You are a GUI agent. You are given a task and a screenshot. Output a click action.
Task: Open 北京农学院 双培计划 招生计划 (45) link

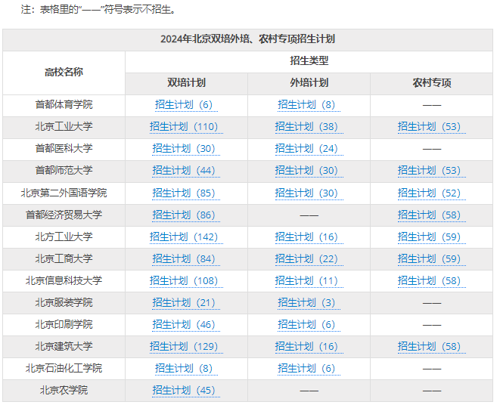click(x=186, y=391)
